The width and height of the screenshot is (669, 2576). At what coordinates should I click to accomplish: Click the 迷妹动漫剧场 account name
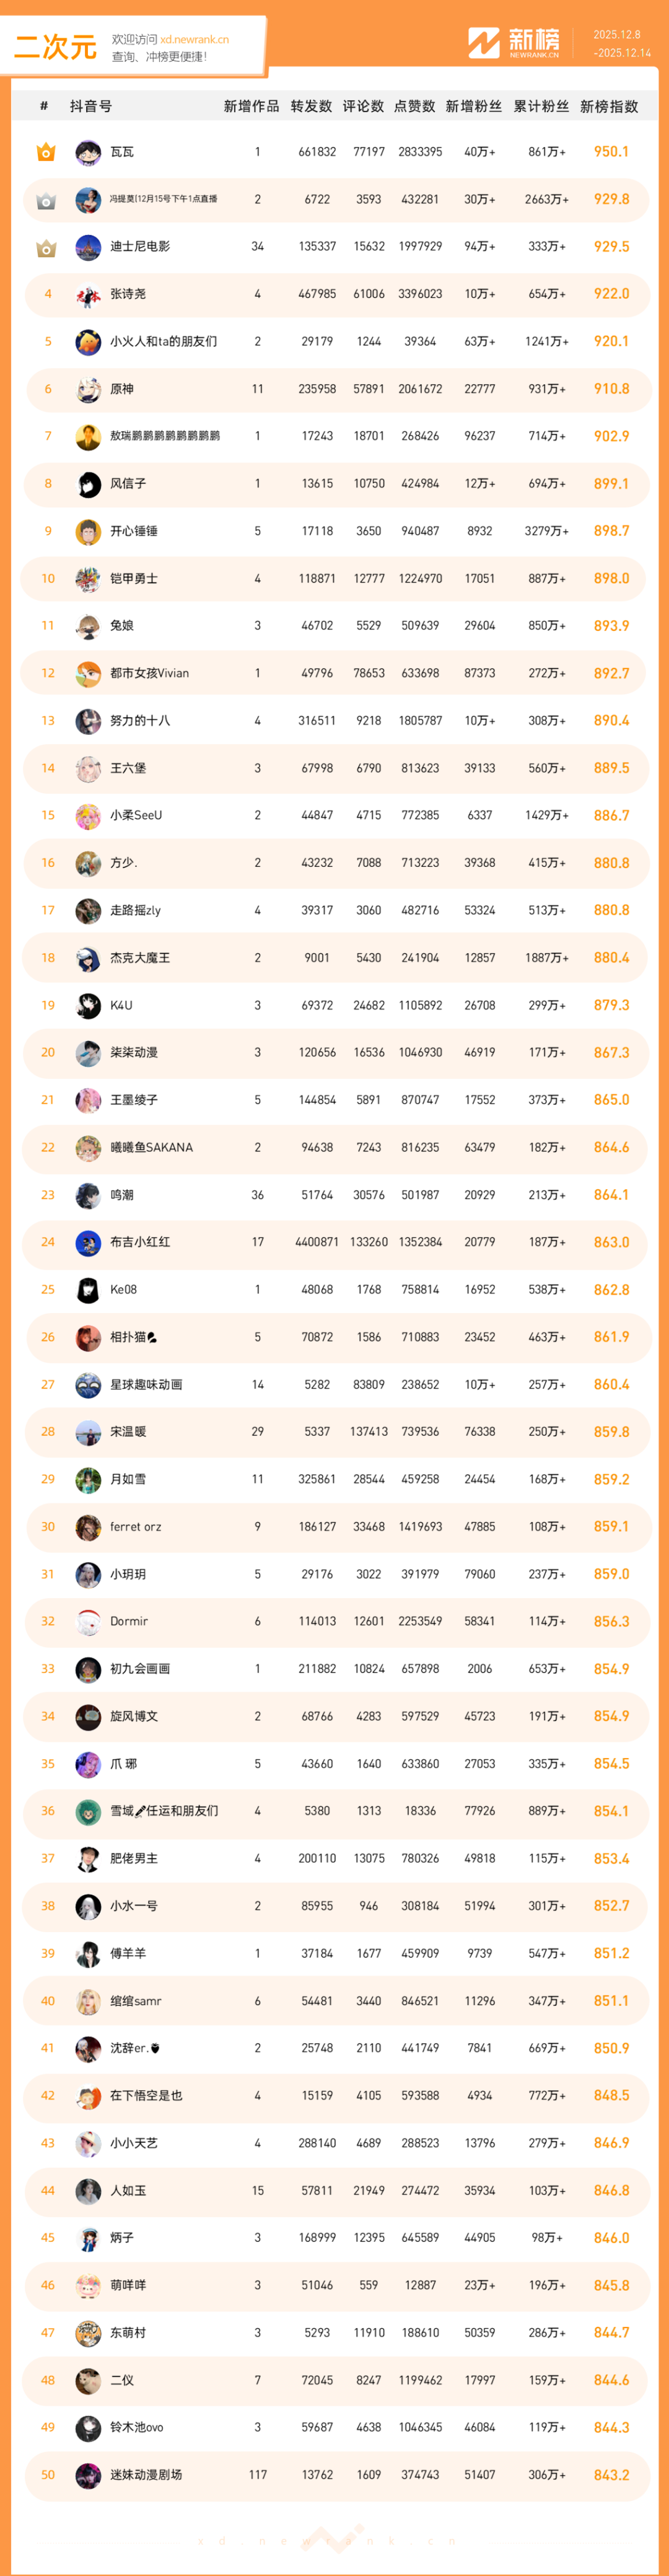click(146, 2475)
